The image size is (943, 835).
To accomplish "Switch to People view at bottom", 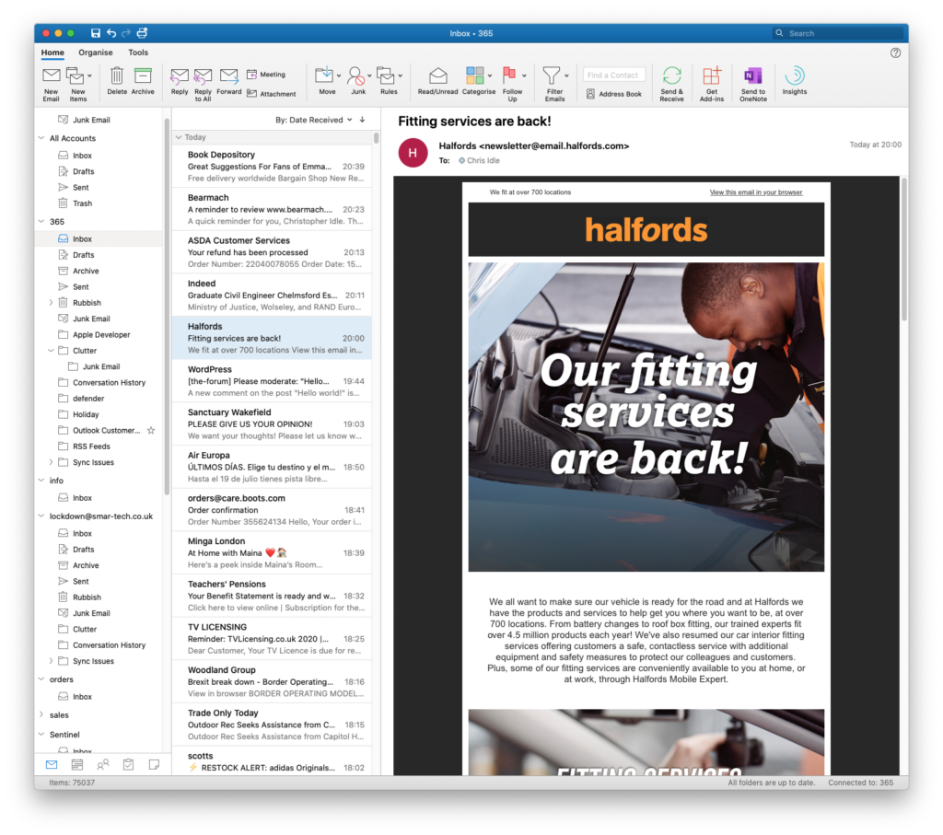I will click(103, 765).
